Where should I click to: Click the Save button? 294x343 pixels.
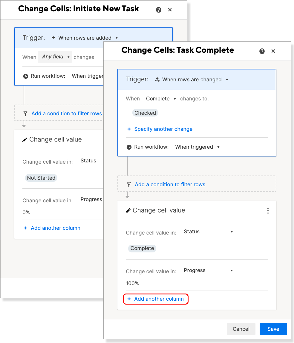tap(273, 329)
